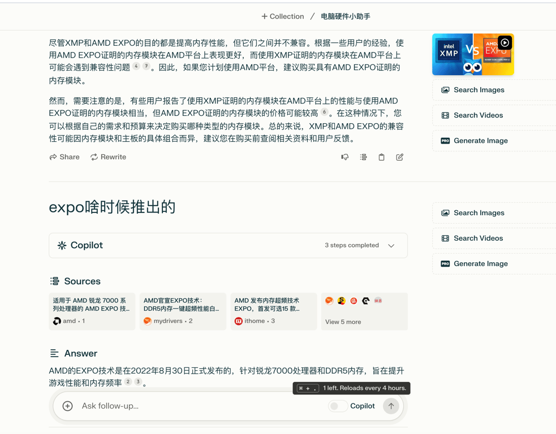Screen dimensions: 556x434
Task: Click the Answer heading icon
Action: pyautogui.click(x=54, y=353)
